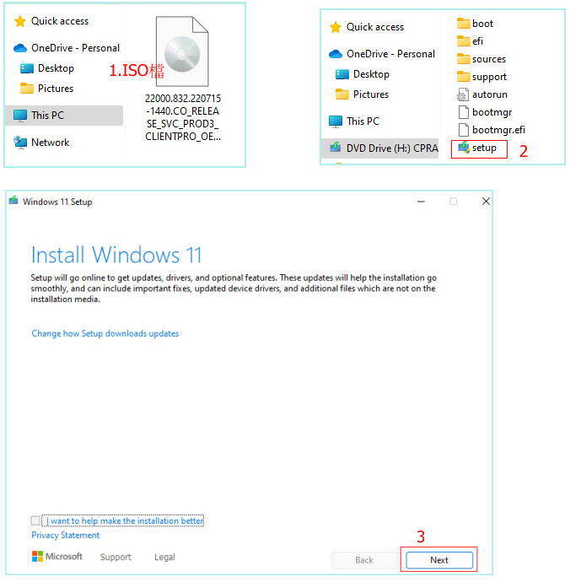
Task: Open the sources folder
Action: pyautogui.click(x=463, y=59)
